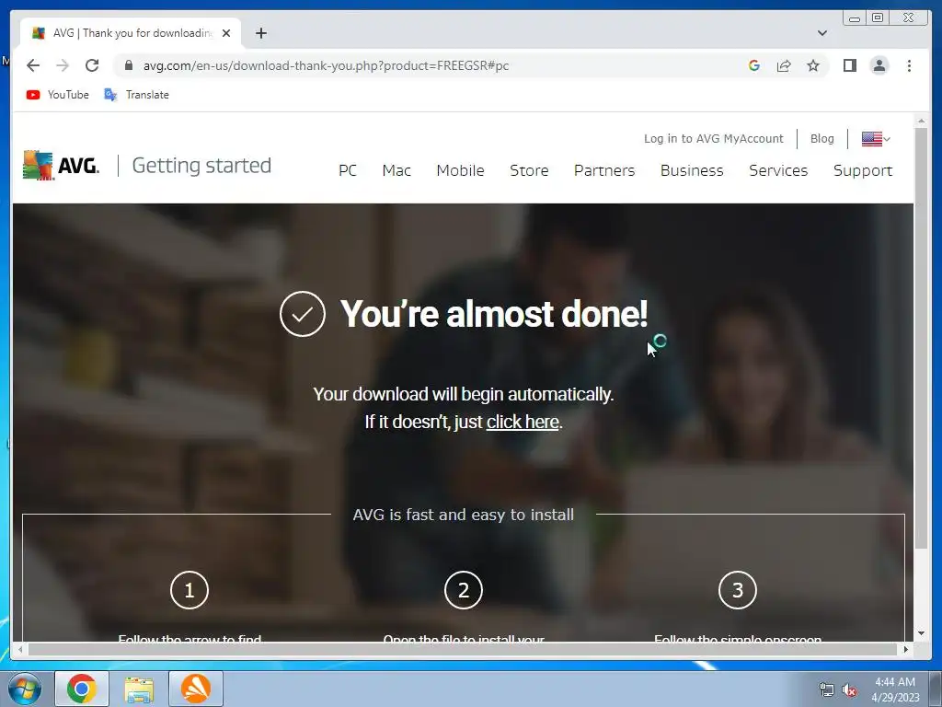Click 'Getting started' text

(x=201, y=166)
